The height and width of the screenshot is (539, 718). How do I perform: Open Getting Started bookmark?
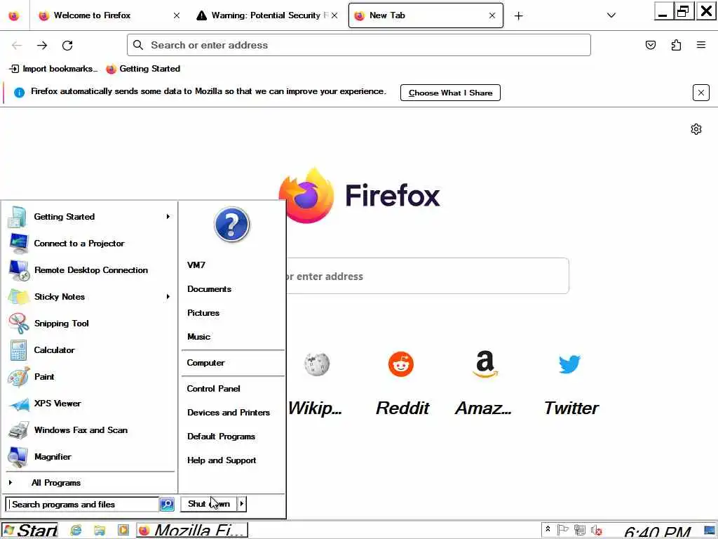(x=143, y=69)
